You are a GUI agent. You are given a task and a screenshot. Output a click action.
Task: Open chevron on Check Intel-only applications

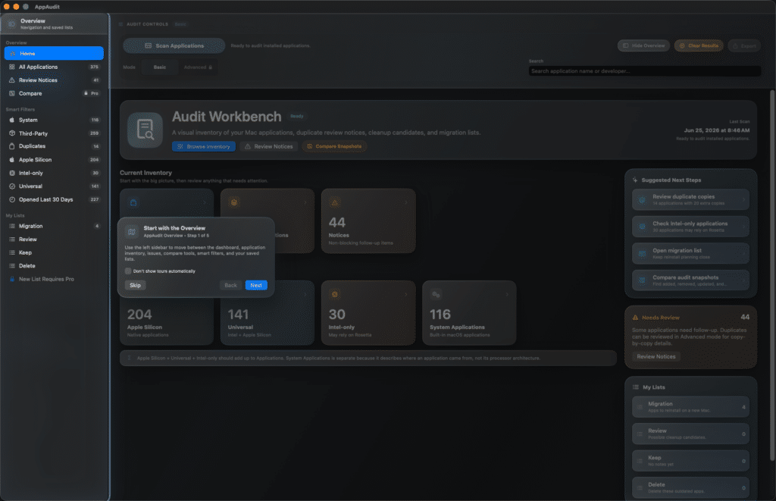pos(743,227)
